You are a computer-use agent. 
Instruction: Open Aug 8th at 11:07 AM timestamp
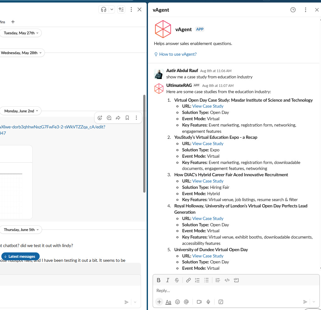(218, 86)
